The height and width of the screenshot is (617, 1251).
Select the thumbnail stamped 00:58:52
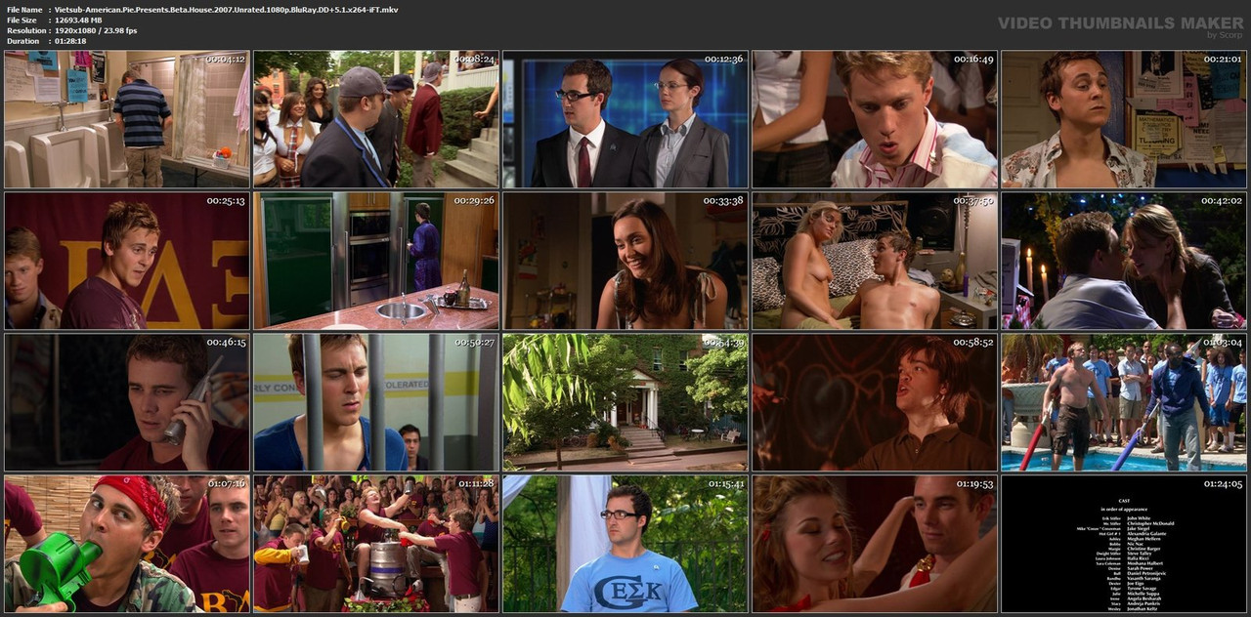click(875, 402)
